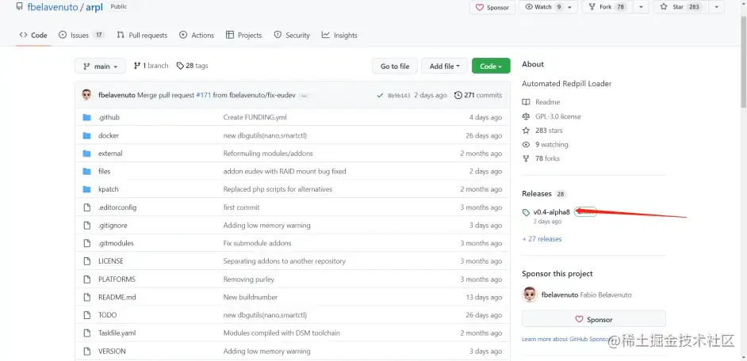
Task: Open .gitmodules file
Action: (116, 243)
